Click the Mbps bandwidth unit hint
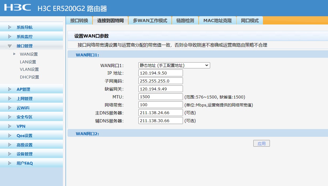328x186 pixels. (x=219, y=105)
